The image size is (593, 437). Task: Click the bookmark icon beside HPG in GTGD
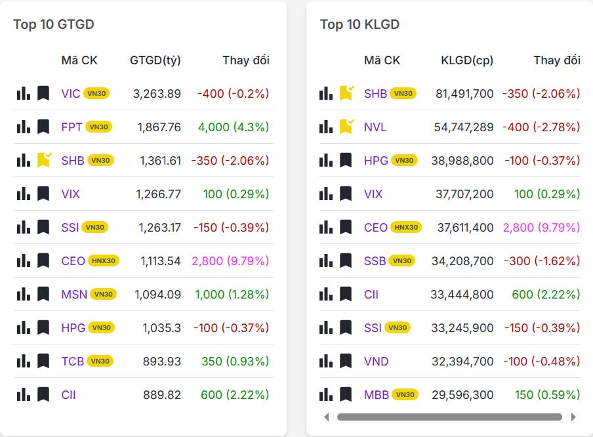(x=43, y=327)
